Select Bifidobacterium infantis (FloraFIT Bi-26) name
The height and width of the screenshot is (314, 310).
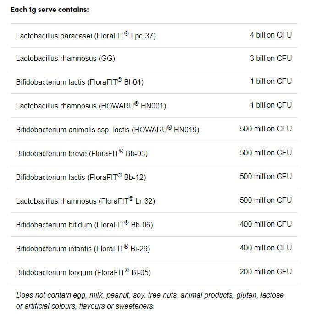coord(83,249)
